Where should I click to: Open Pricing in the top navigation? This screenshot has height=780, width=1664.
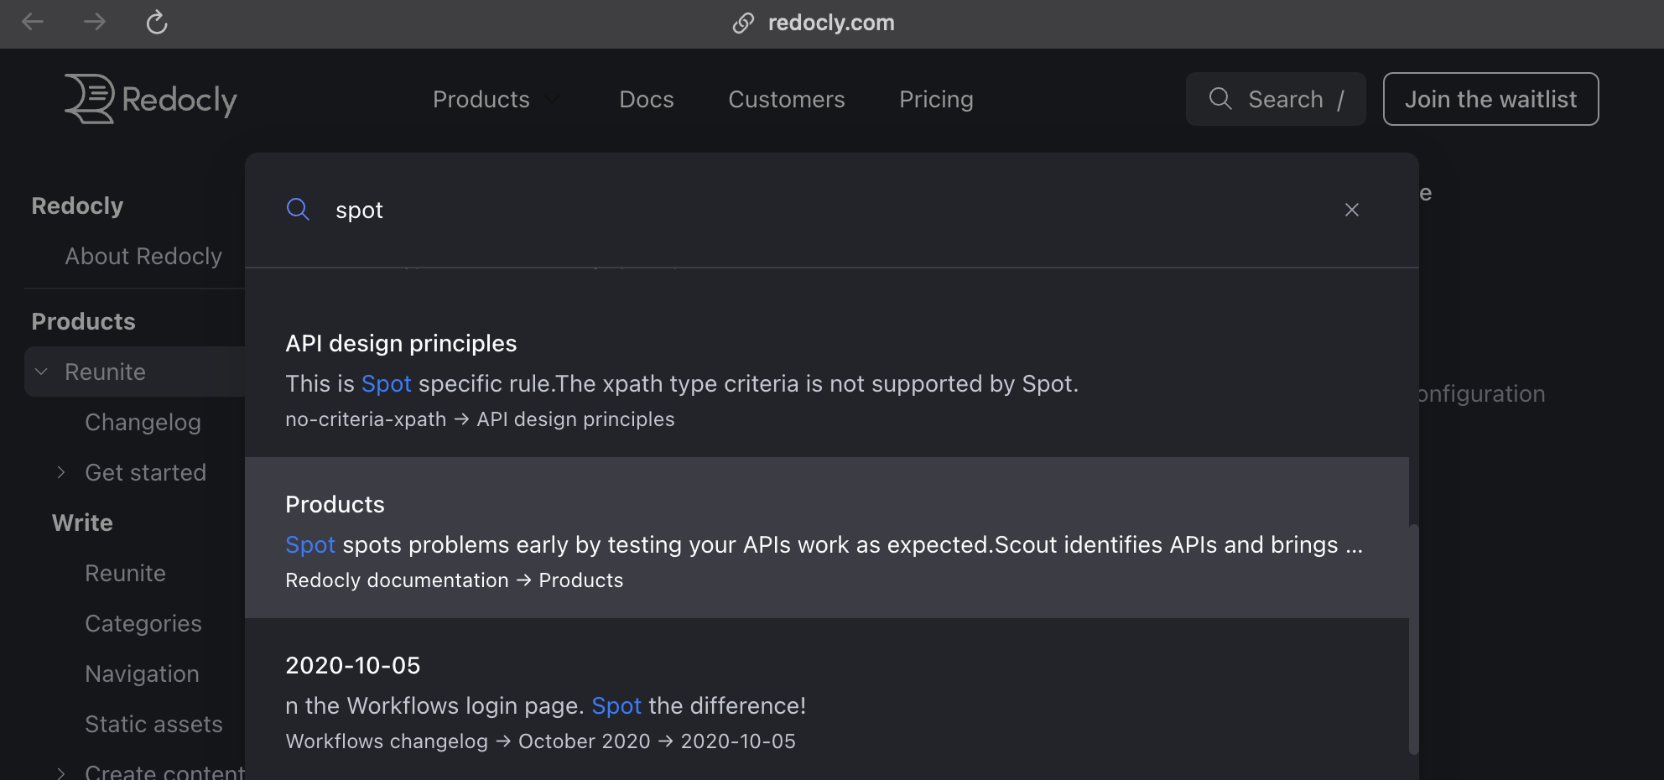(936, 99)
